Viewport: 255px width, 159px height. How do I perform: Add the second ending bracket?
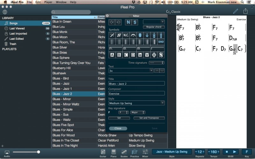click(x=129, y=48)
